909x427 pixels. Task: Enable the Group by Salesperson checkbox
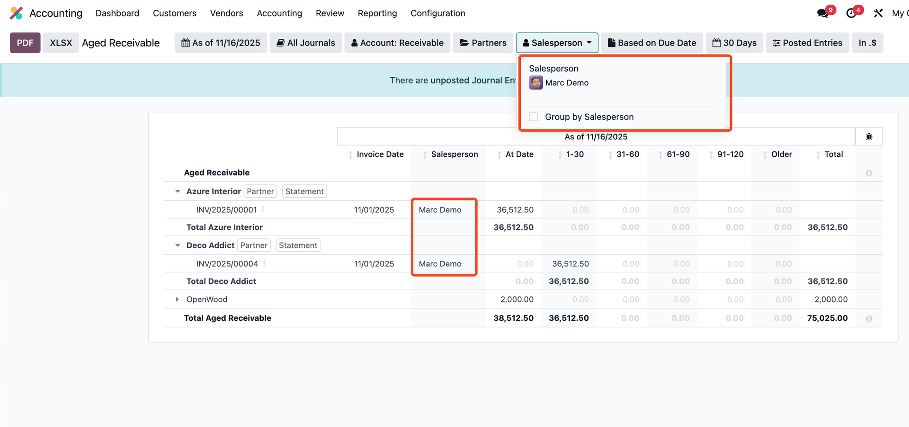coord(533,117)
